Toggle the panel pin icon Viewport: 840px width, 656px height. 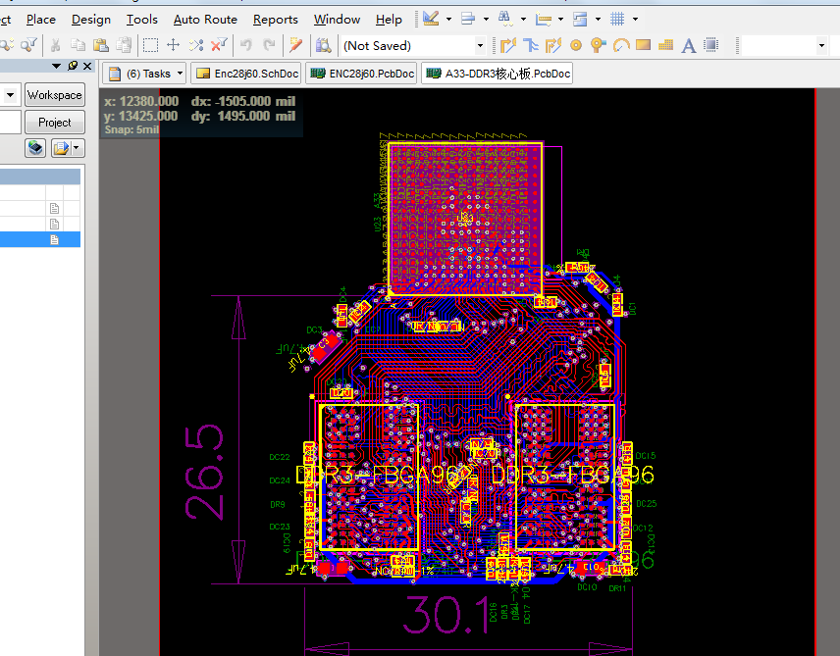pyautogui.click(x=73, y=66)
